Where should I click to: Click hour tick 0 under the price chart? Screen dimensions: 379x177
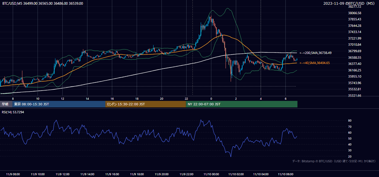[x=211, y=99]
